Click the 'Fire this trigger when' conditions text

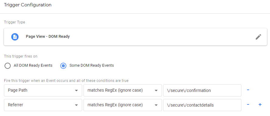[66, 81]
